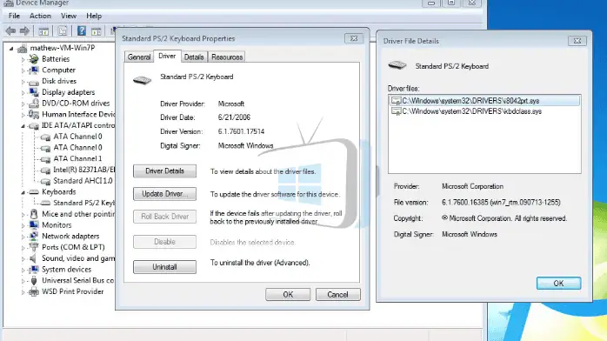Click the Back arrow in Device Manager toolbar

click(10, 31)
